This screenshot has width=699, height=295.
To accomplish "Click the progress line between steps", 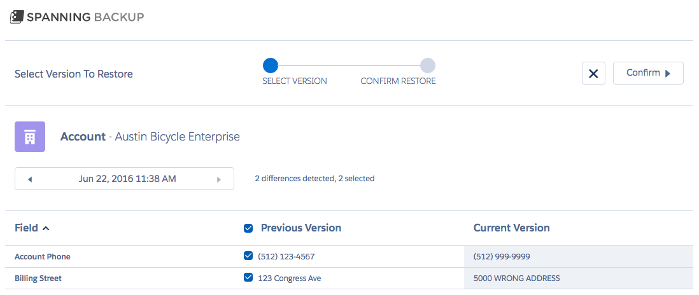I will point(349,65).
